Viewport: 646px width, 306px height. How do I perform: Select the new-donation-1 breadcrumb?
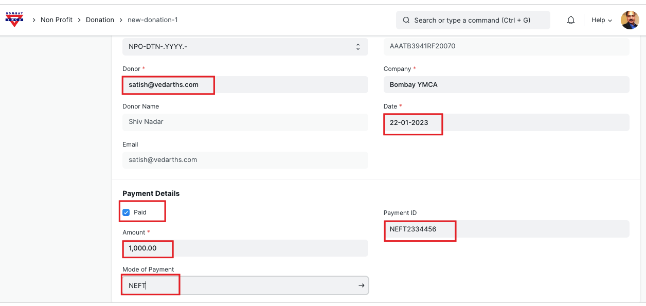click(x=153, y=20)
